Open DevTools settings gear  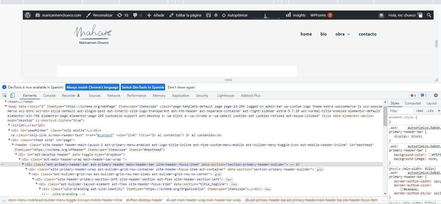tap(436, 96)
